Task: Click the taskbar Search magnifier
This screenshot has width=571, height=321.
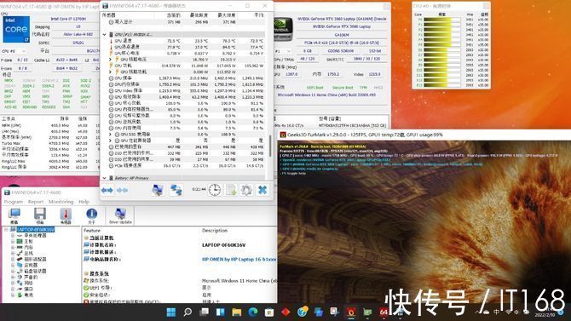Action: 187,312
